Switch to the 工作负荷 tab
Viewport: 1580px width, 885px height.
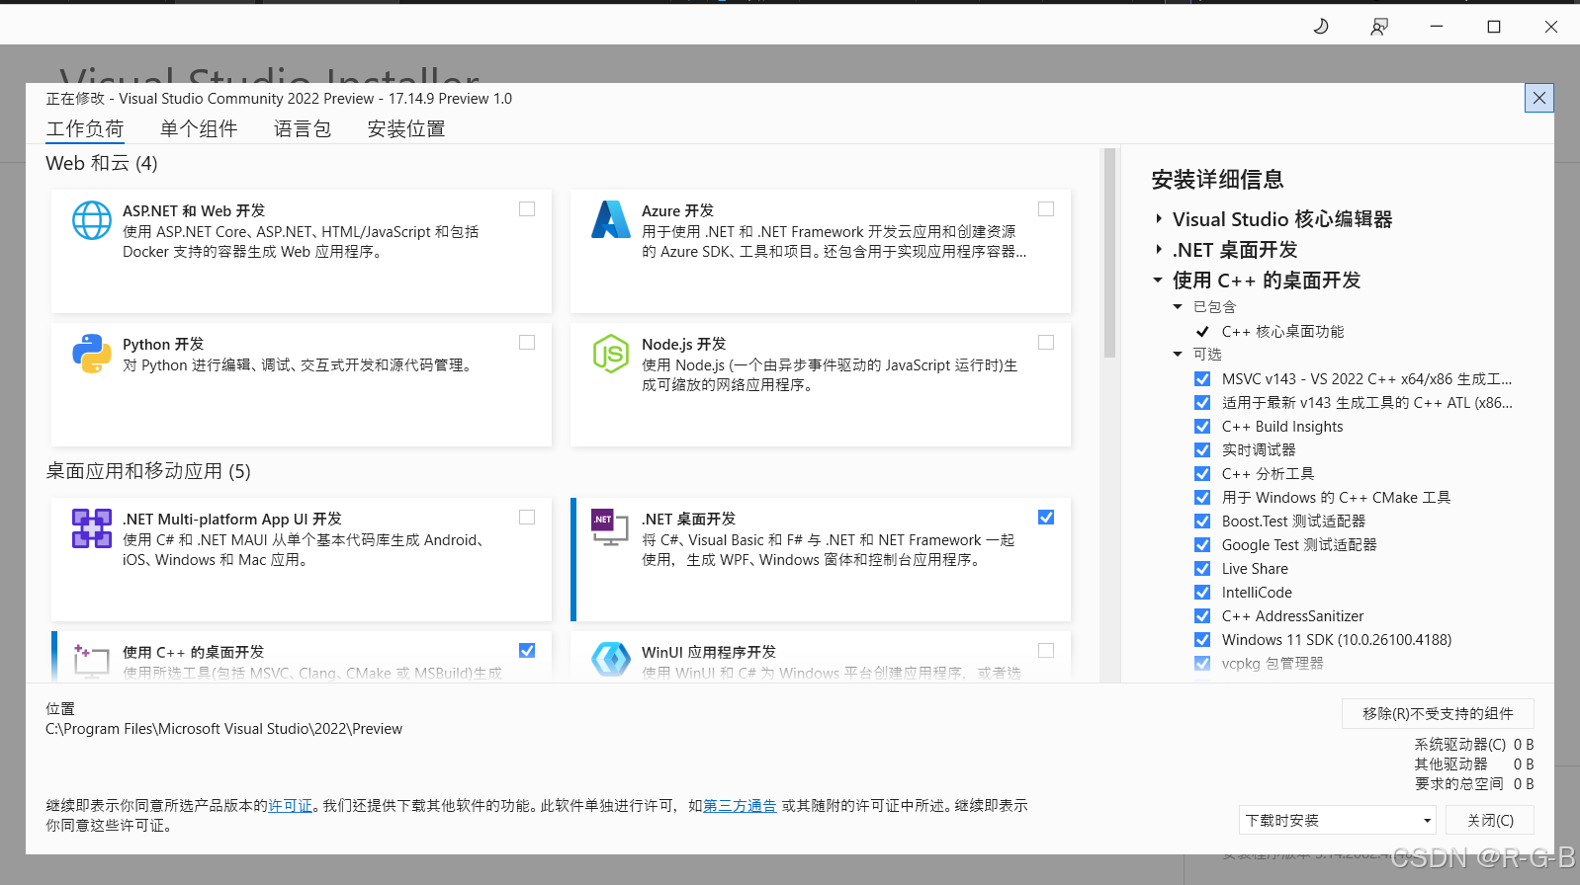pyautogui.click(x=85, y=129)
